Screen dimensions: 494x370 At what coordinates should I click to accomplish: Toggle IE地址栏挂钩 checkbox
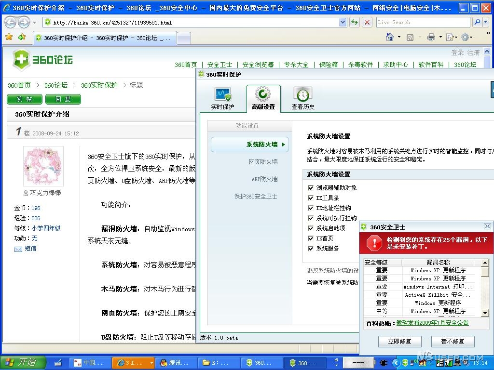[x=310, y=208]
